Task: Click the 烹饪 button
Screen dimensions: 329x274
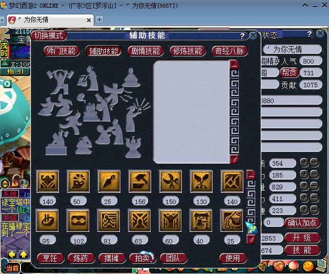Action: click(x=50, y=258)
